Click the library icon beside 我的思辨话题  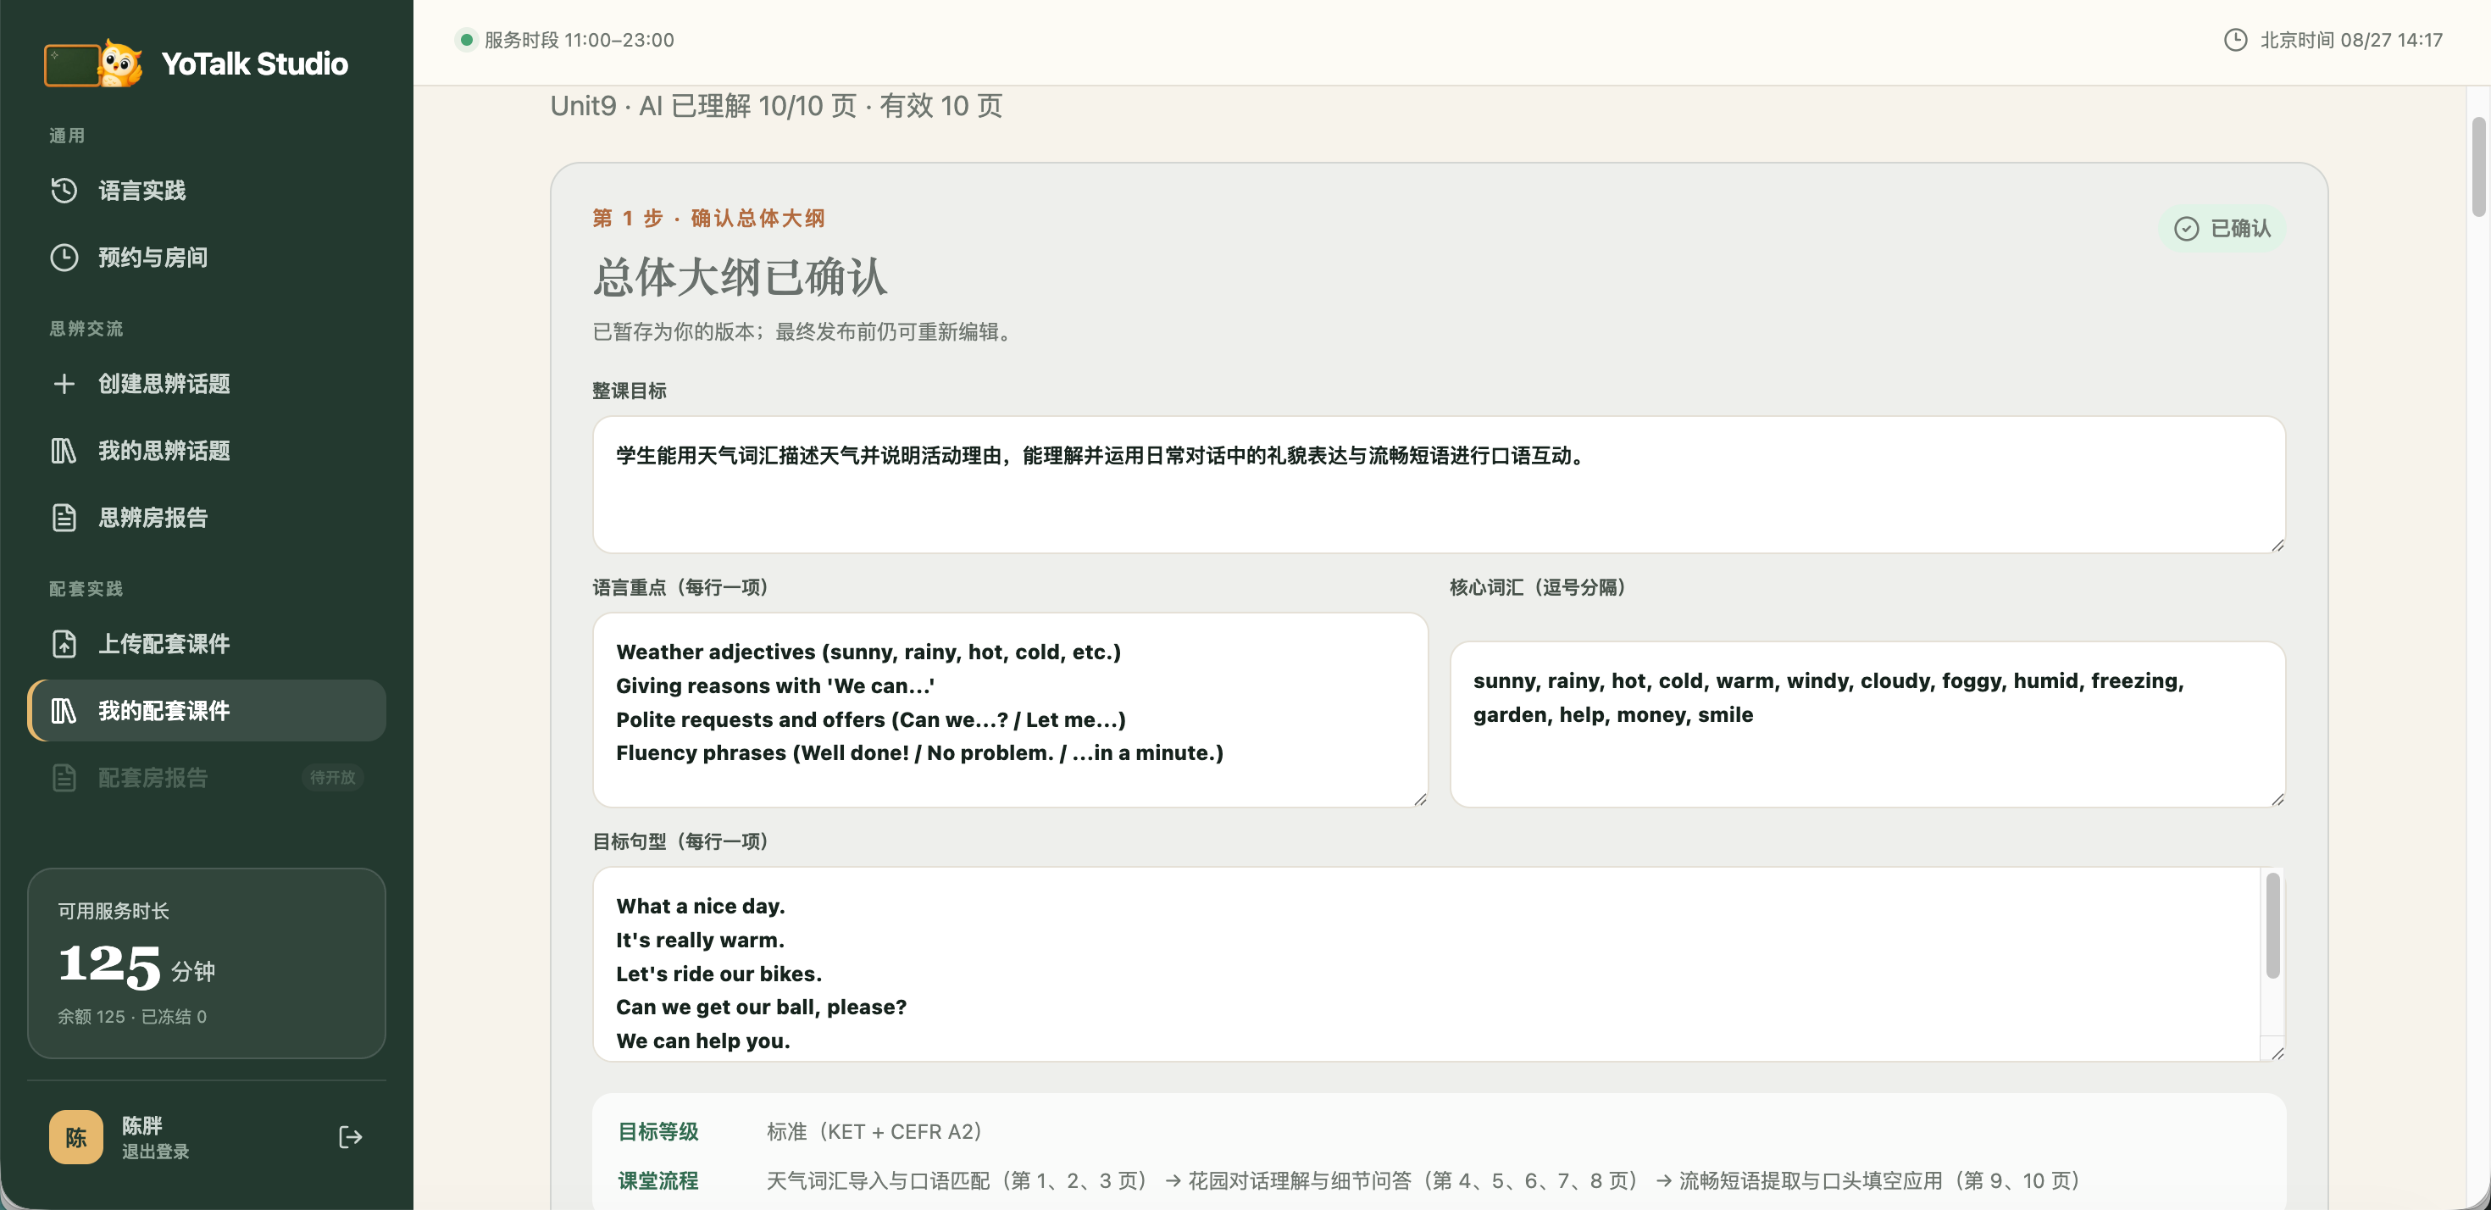pyautogui.click(x=64, y=451)
